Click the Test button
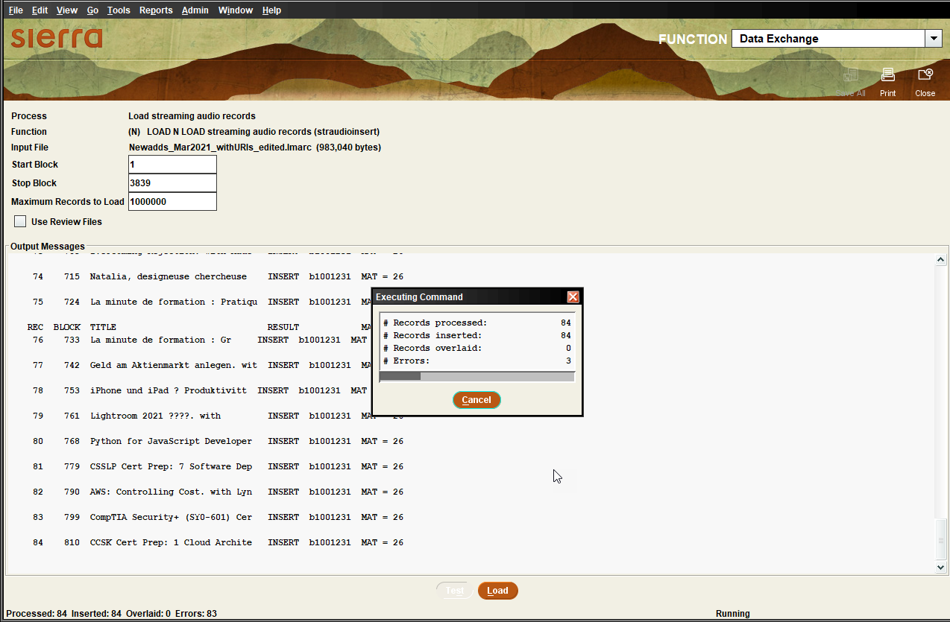 point(455,591)
